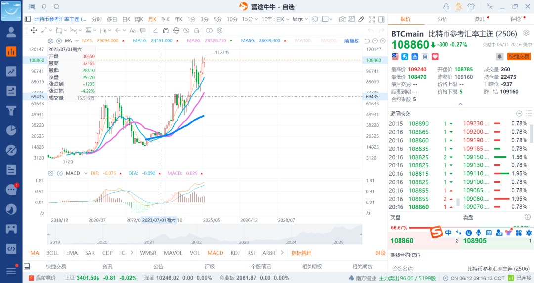This screenshot has width=534, height=283.
Task: Toggle the right side panel layout icon
Action: [381, 19]
